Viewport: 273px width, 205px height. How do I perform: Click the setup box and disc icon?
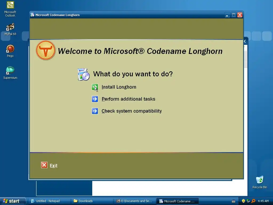click(83, 74)
